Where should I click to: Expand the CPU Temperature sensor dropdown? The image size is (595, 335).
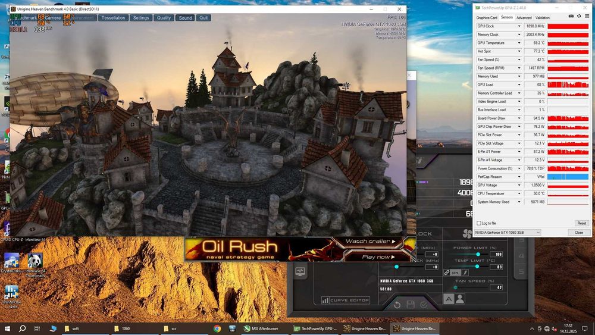[519, 193]
